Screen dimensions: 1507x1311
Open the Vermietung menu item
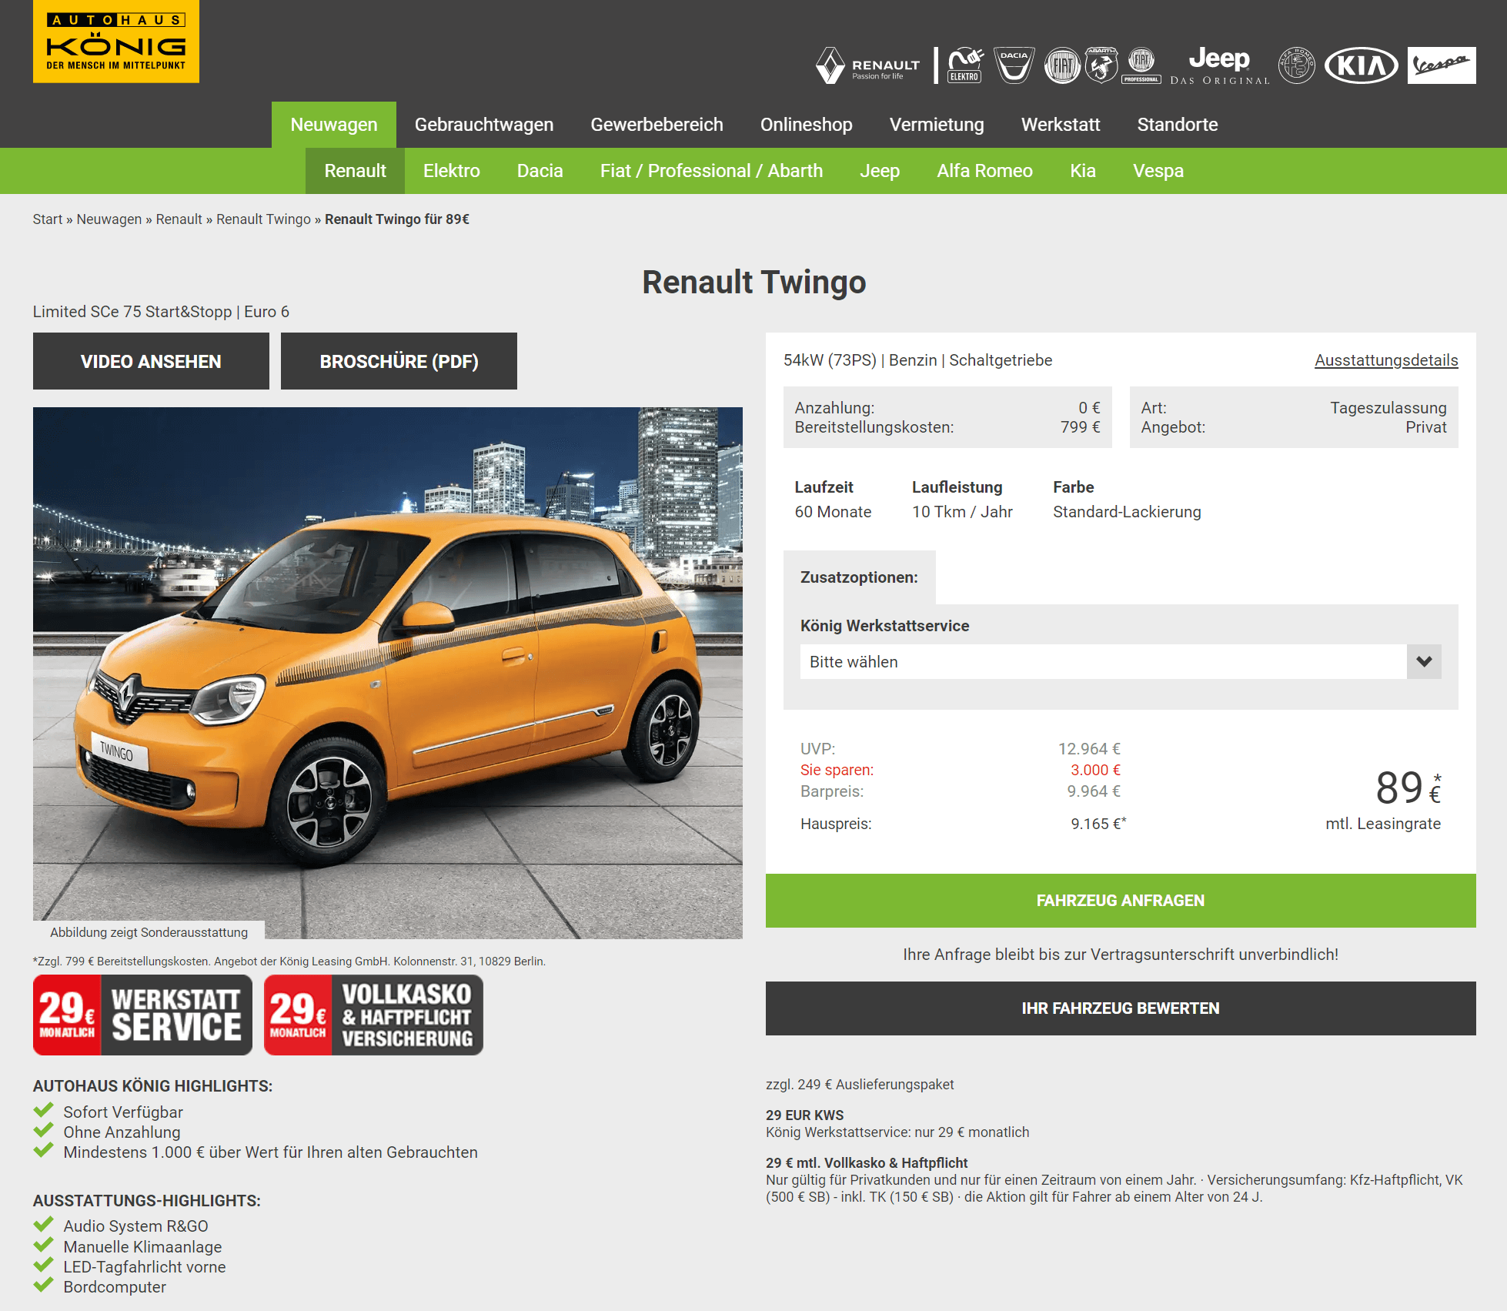pyautogui.click(x=937, y=125)
